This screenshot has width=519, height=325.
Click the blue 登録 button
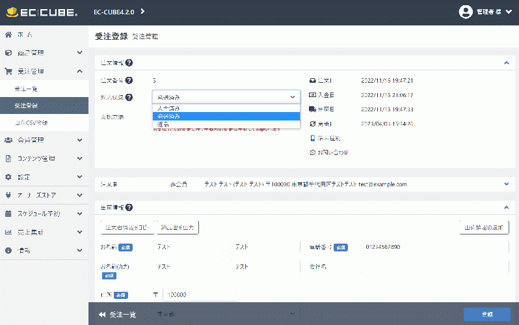pyautogui.click(x=487, y=315)
